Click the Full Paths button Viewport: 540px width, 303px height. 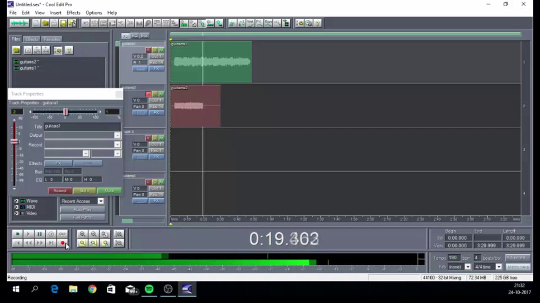click(x=82, y=218)
